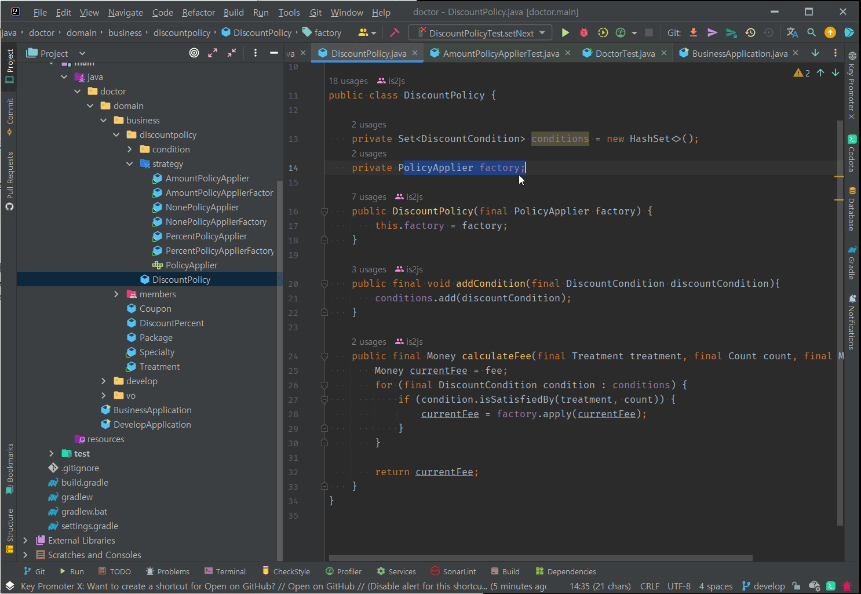Expand the members folder
Viewport: 861px width, 594px height.
pos(116,294)
